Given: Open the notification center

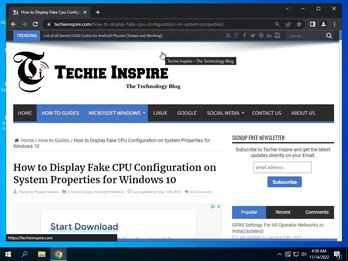Looking at the screenshot, I should coord(337,255).
